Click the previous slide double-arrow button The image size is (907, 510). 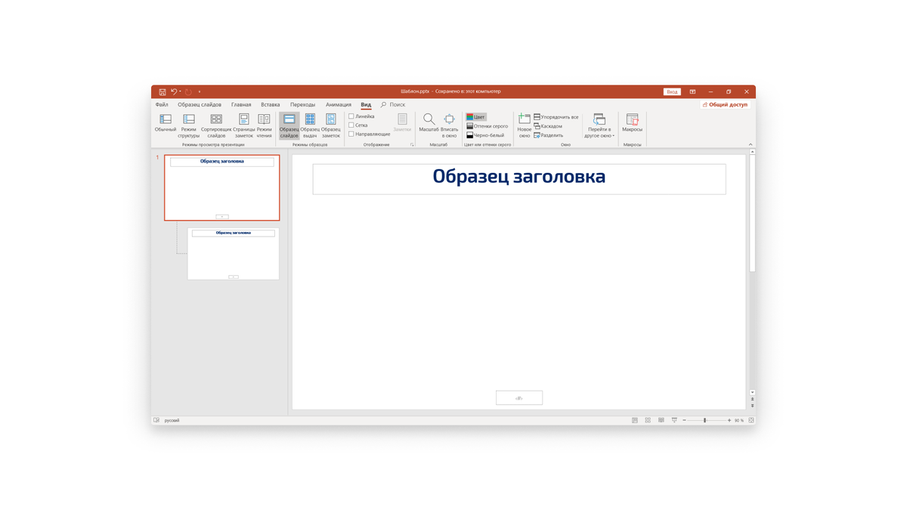click(752, 400)
